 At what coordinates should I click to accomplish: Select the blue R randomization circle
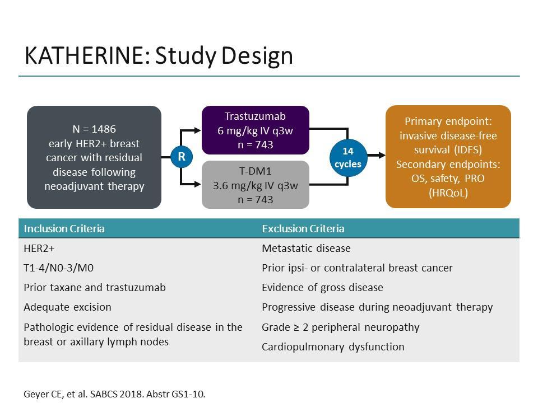pyautogui.click(x=182, y=157)
